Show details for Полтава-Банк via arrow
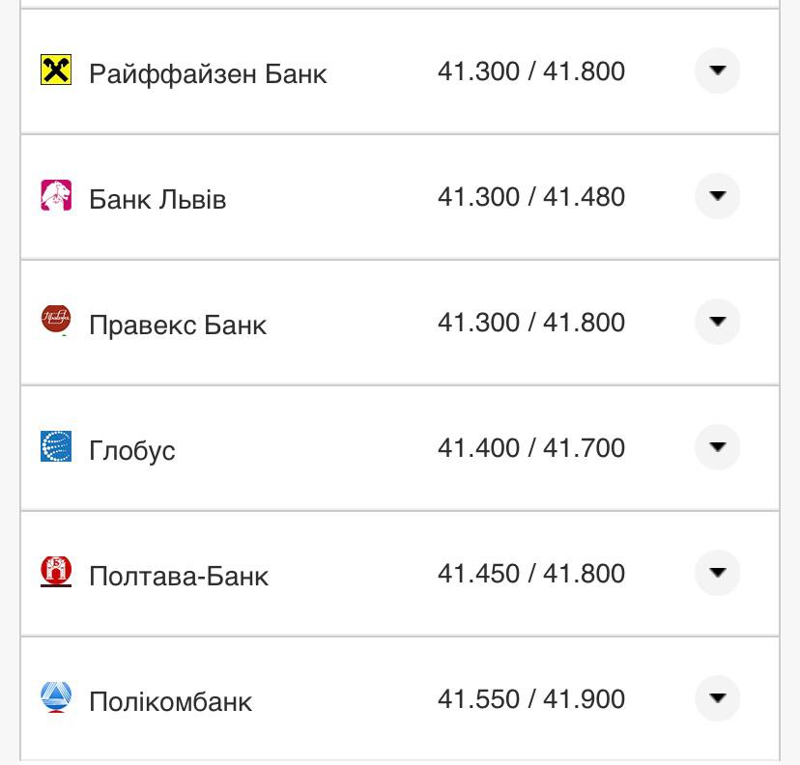 pos(717,573)
